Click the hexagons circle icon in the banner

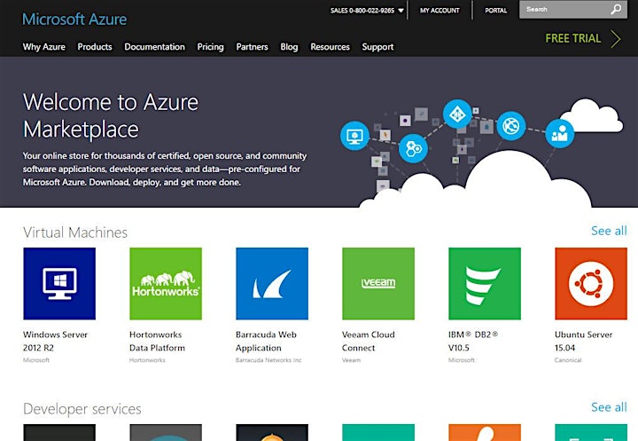414,148
